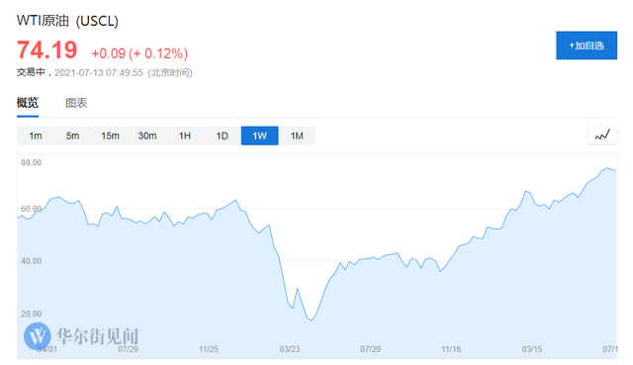Choose the 1W chart interval
The image size is (633, 365).
[259, 136]
